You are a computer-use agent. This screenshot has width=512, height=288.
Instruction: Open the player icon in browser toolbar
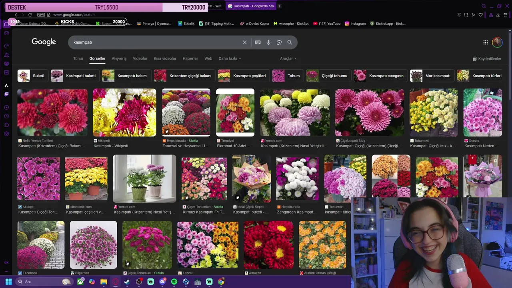click(474, 15)
